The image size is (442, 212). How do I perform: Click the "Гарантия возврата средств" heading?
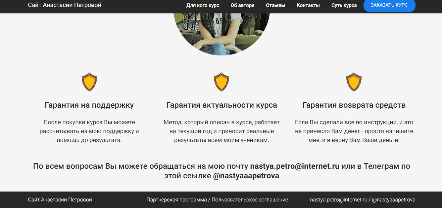click(354, 105)
